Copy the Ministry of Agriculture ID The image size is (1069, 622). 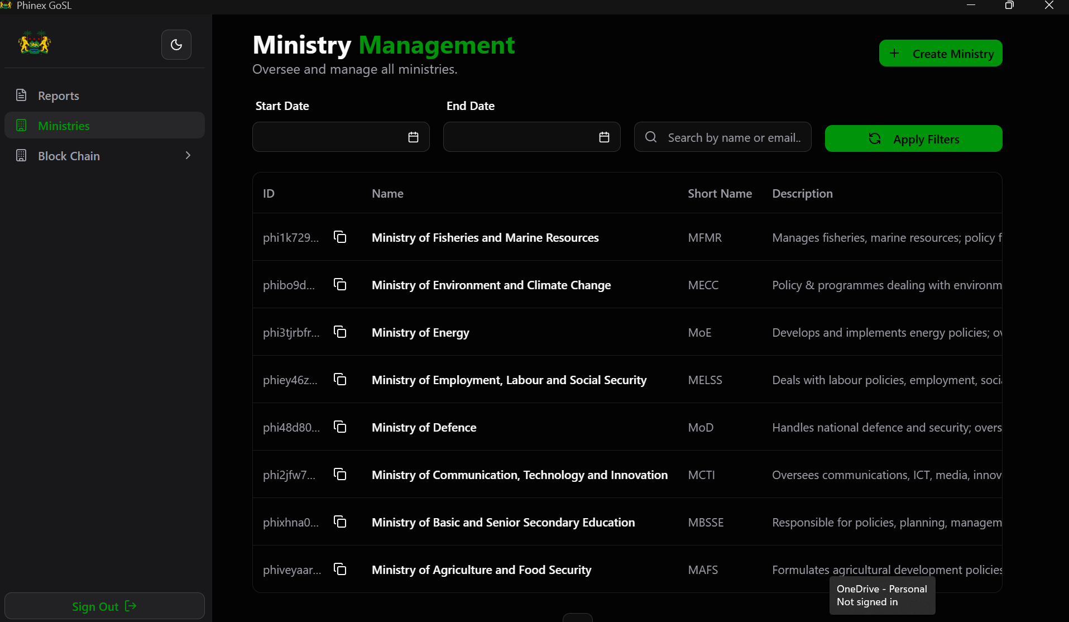(x=340, y=569)
